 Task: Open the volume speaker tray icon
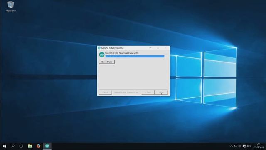click(240, 146)
